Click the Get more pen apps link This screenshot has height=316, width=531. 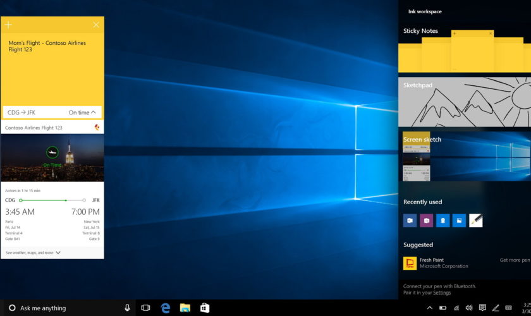tap(515, 260)
